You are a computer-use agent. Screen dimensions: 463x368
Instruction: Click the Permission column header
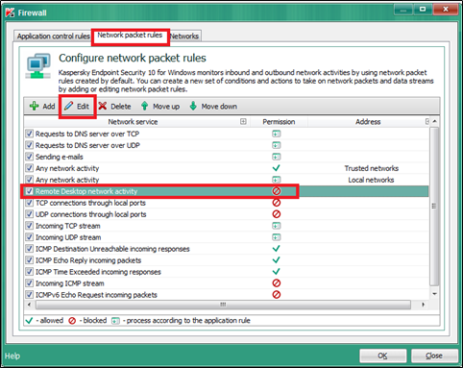pos(279,122)
